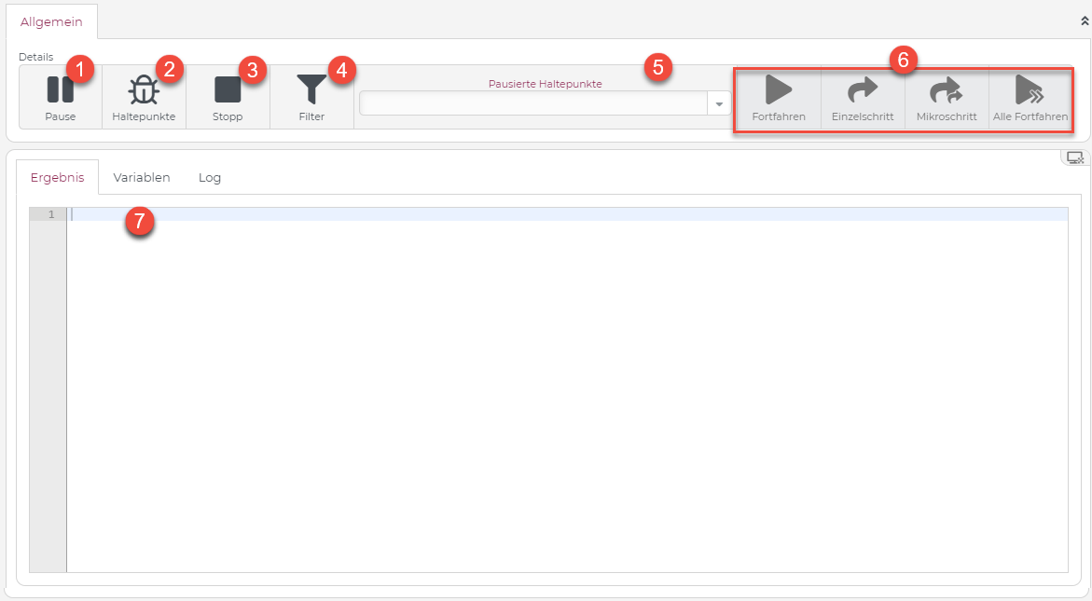The image size is (1092, 601).
Task: Open the Filter funnel icon
Action: pos(311,90)
